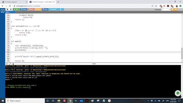Click the 'gets(str1);' code line
This screenshot has height=103, width=183.
tap(21, 50)
